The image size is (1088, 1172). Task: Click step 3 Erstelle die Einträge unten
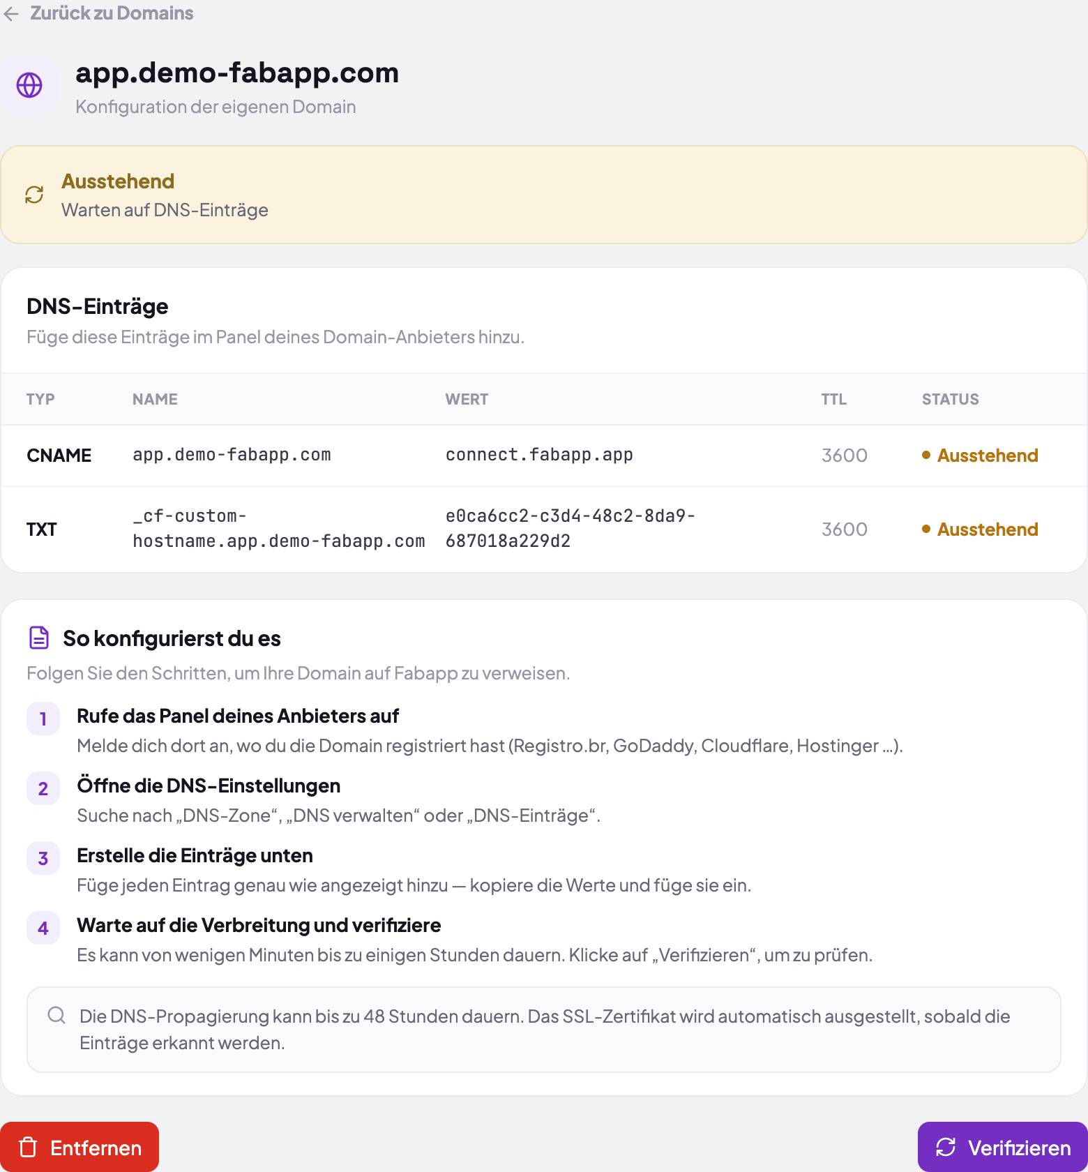tap(195, 855)
